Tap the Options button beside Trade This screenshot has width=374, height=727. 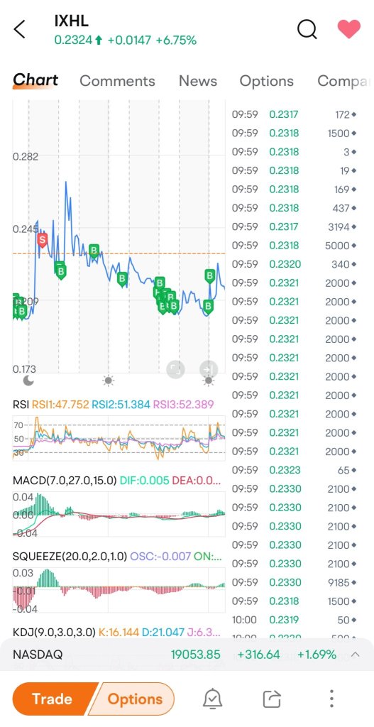[134, 699]
